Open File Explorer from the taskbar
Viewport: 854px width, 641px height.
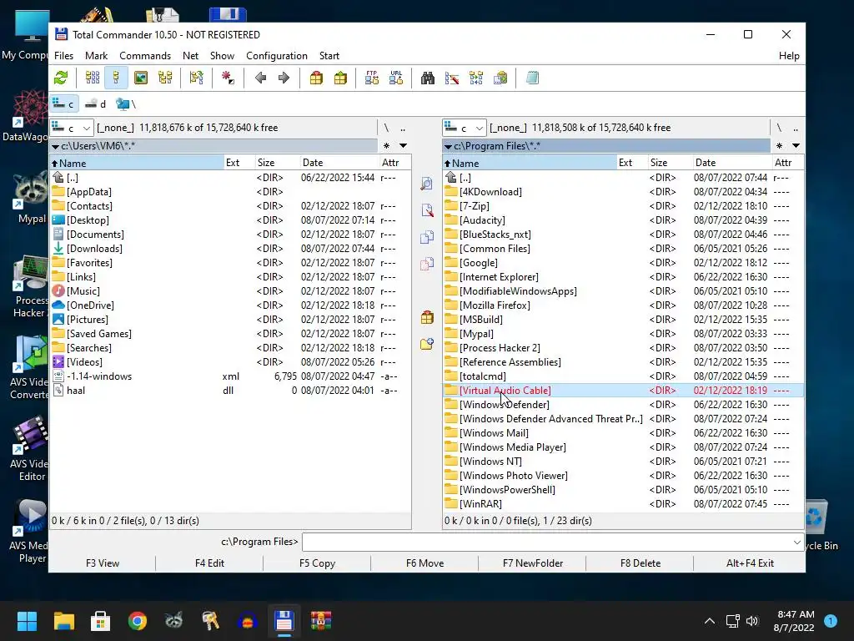63,621
